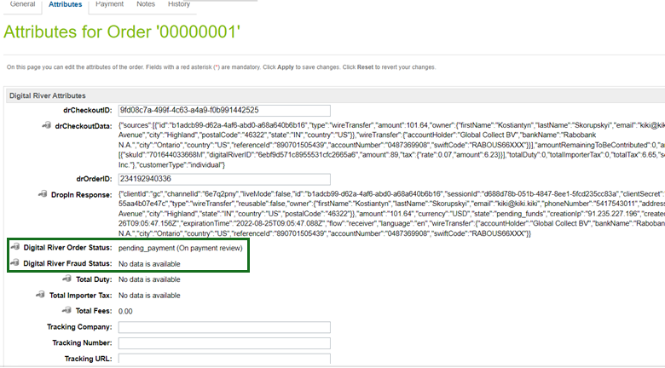
Task: Click into the drCheckoutID input field
Action: 188,110
